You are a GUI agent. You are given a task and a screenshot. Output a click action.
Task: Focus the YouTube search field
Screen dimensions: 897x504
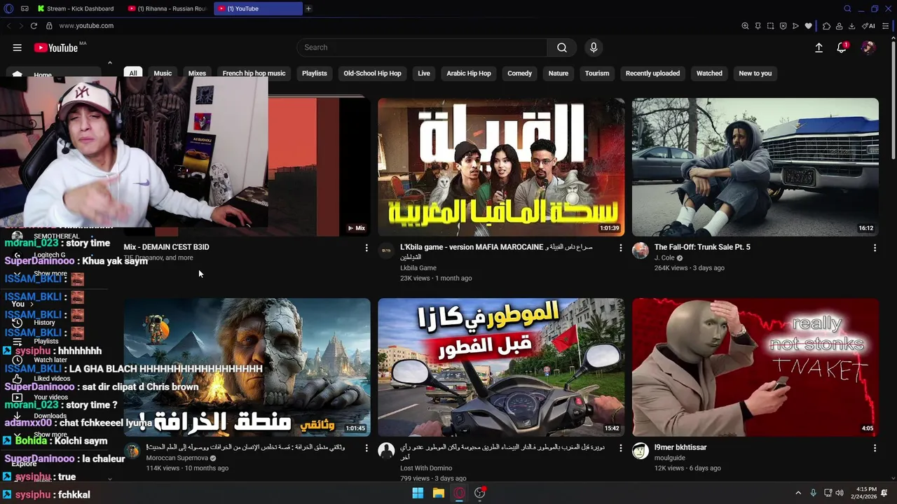[422, 48]
